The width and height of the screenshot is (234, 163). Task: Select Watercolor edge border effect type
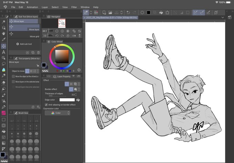click(75, 89)
